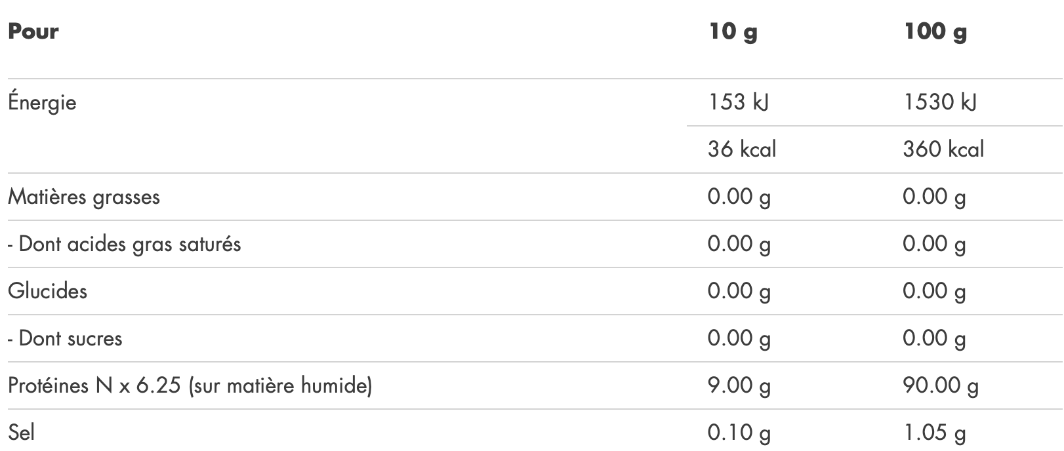Click the 1530 kJ energy value

pos(939,102)
